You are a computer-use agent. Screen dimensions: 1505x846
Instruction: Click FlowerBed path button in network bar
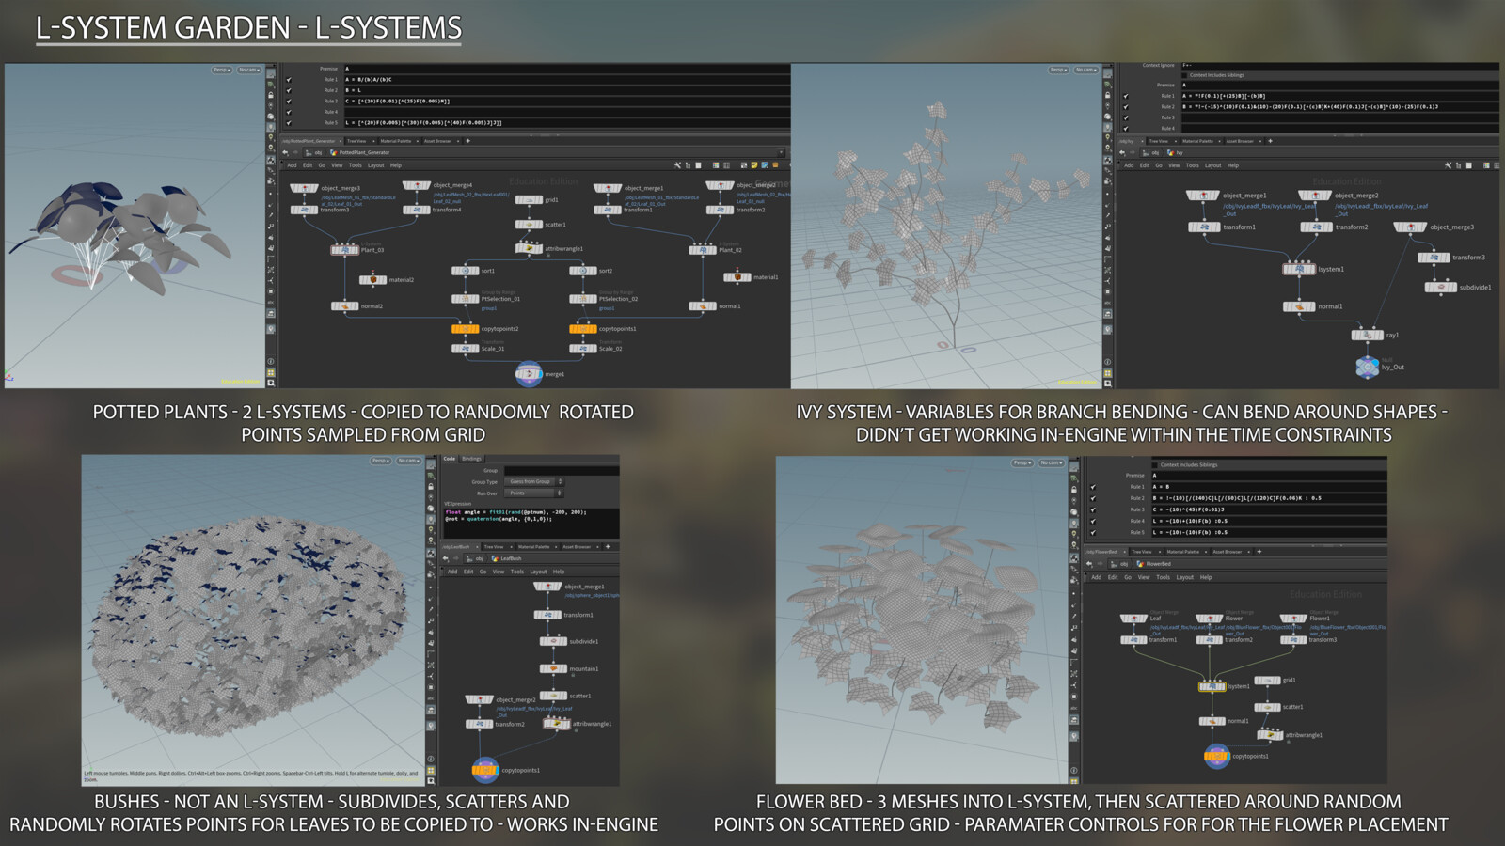pyautogui.click(x=1153, y=564)
